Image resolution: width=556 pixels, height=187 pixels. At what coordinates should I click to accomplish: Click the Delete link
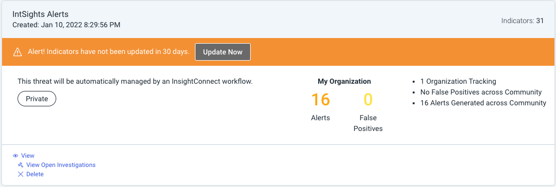pyautogui.click(x=35, y=174)
